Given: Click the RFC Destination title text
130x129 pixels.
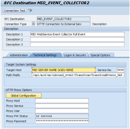Looking at the screenshot, I should pos(47,3).
